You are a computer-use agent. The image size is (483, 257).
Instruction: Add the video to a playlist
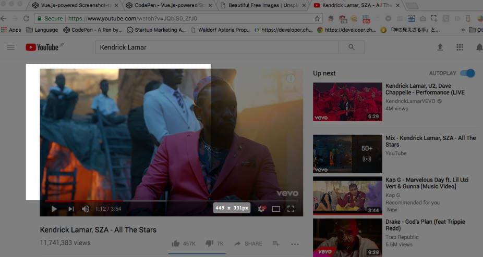click(276, 244)
